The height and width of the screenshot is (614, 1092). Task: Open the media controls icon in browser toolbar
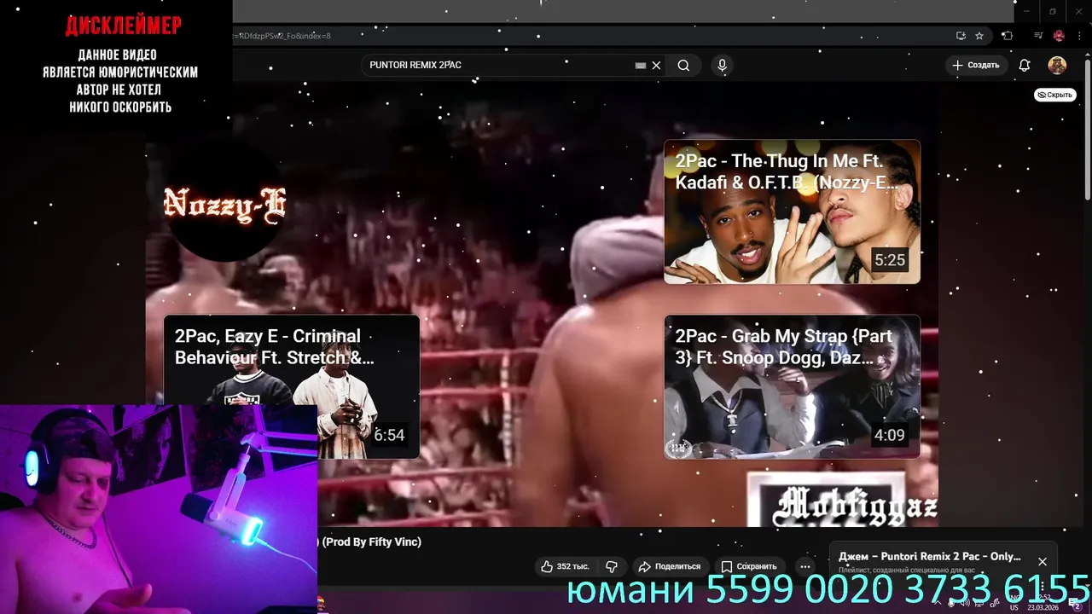[1038, 36]
